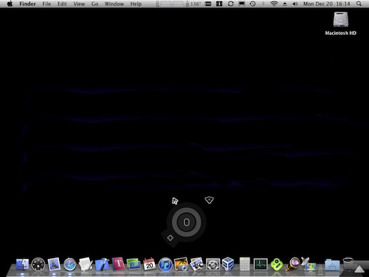Open Safari compass icon in Dock

pyautogui.click(x=70, y=264)
